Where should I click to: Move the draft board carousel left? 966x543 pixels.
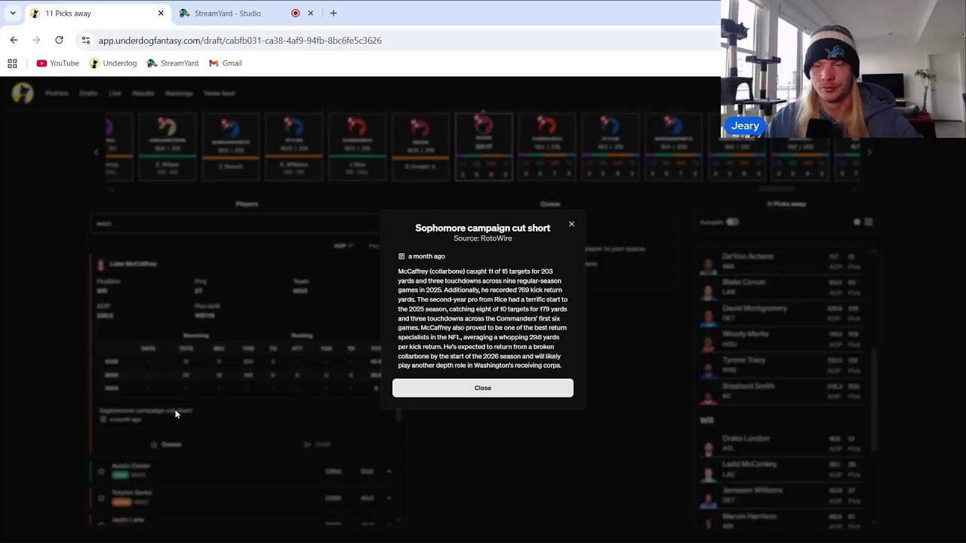click(96, 152)
